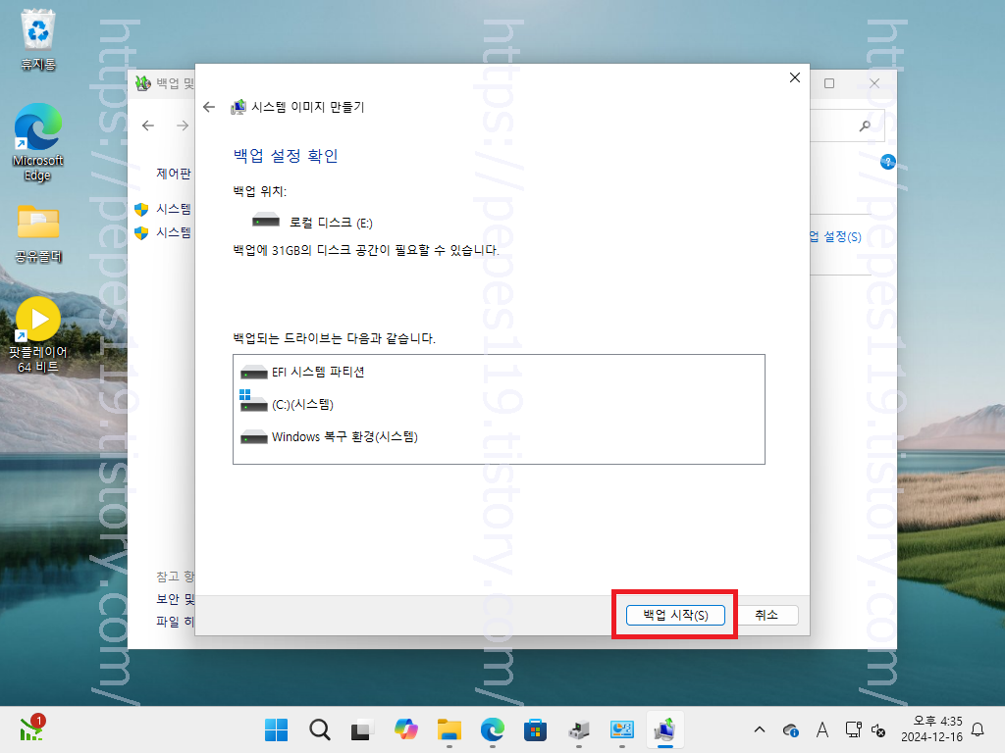Image resolution: width=1005 pixels, height=753 pixels.
Task: Click the second shielded 시스템 link in sidebar
Action: [x=174, y=232]
